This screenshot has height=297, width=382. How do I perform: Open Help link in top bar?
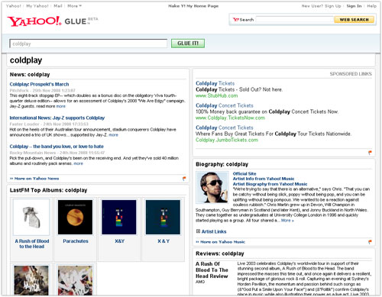click(371, 6)
